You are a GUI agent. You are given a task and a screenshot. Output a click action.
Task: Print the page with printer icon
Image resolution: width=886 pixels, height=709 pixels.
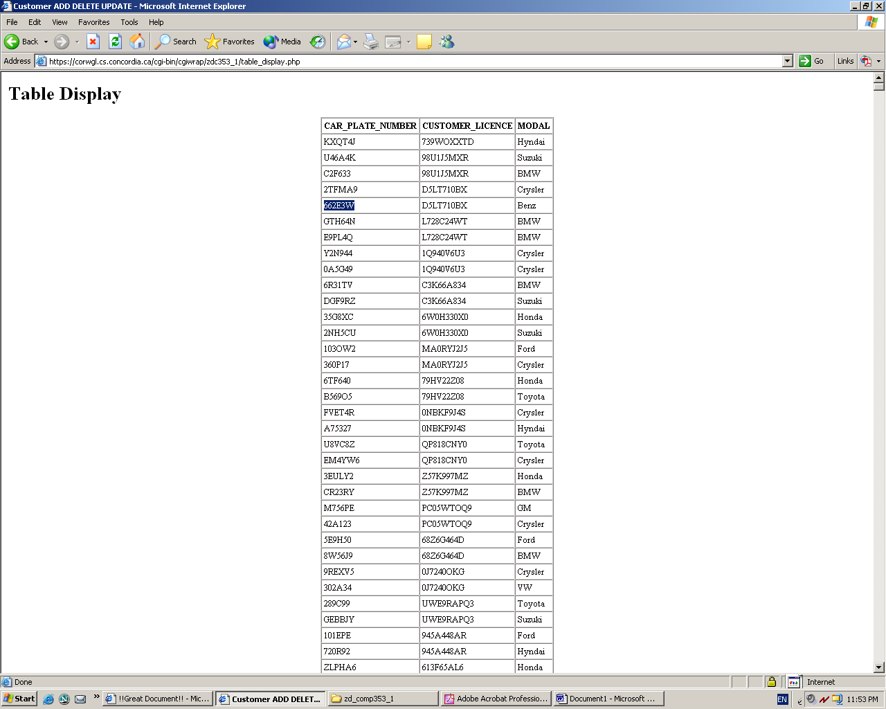point(371,42)
